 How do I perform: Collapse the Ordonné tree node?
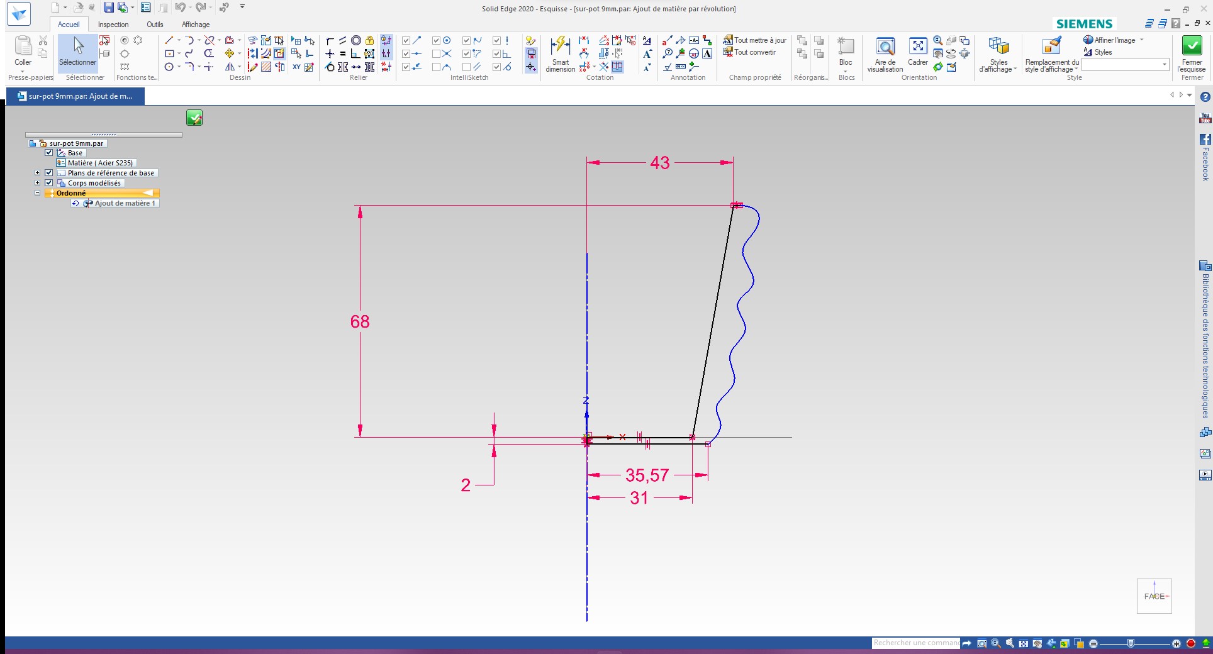point(37,193)
